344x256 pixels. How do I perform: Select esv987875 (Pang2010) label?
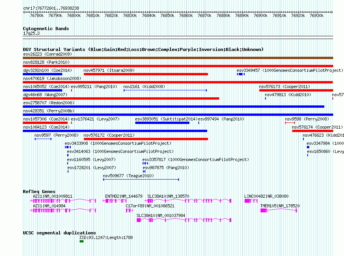click(x=166, y=168)
